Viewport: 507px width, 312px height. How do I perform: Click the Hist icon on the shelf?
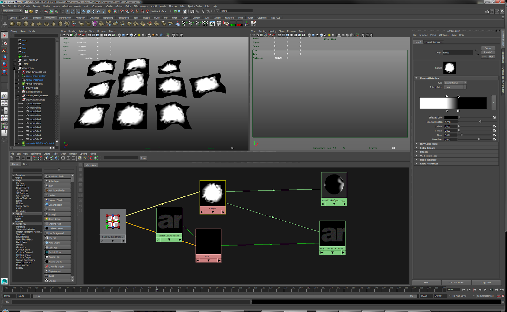pos(253,23)
